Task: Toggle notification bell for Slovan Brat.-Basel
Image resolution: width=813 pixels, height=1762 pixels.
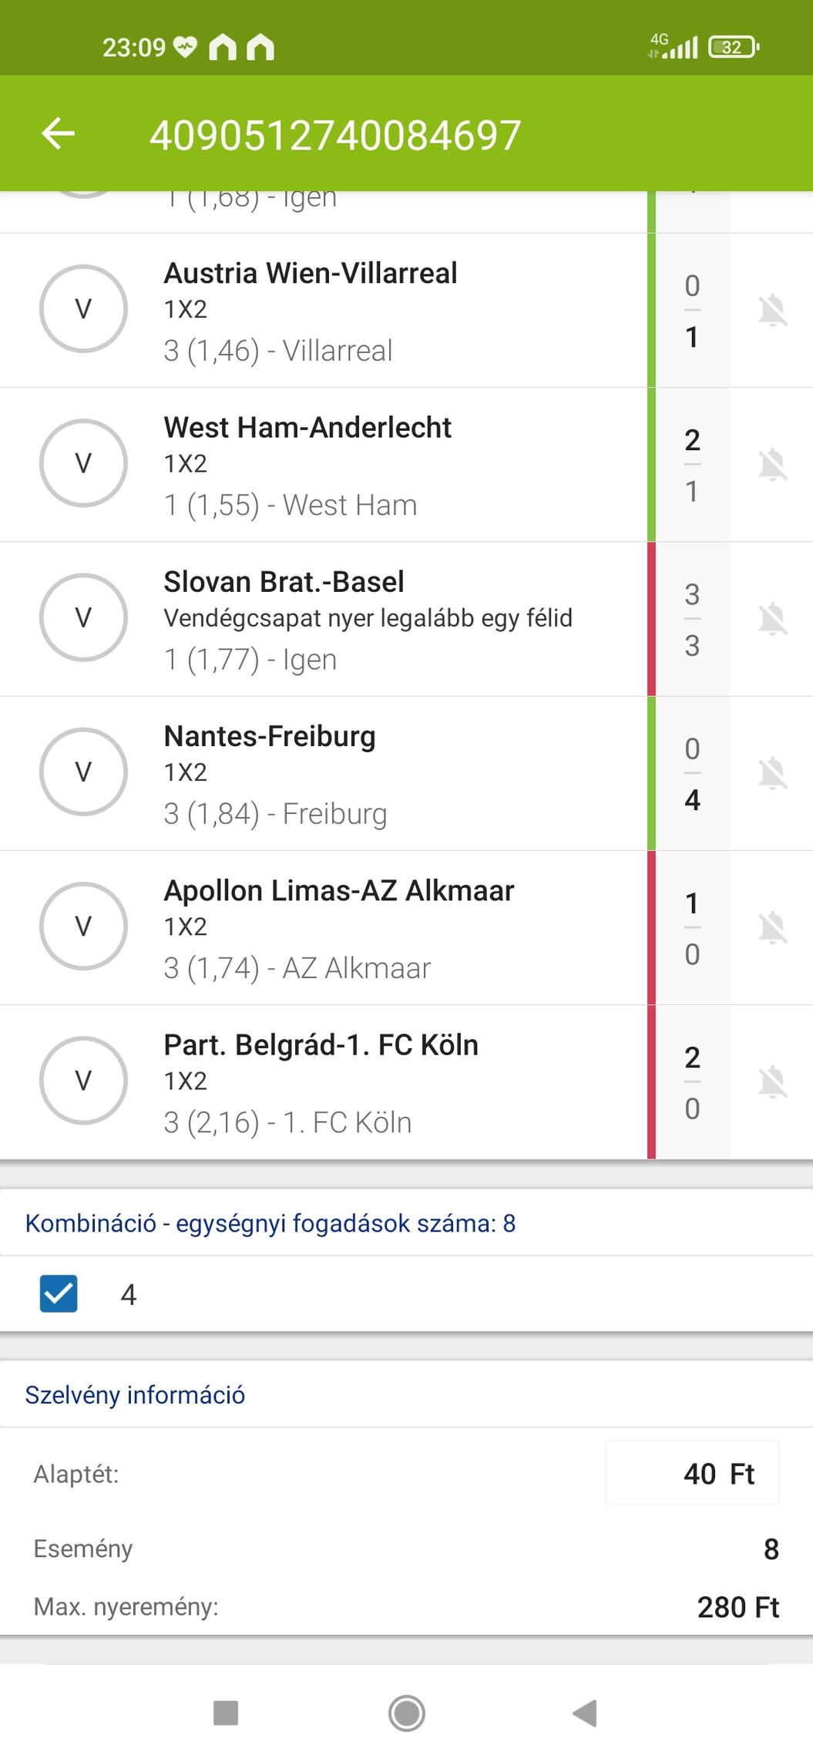Action: point(772,619)
